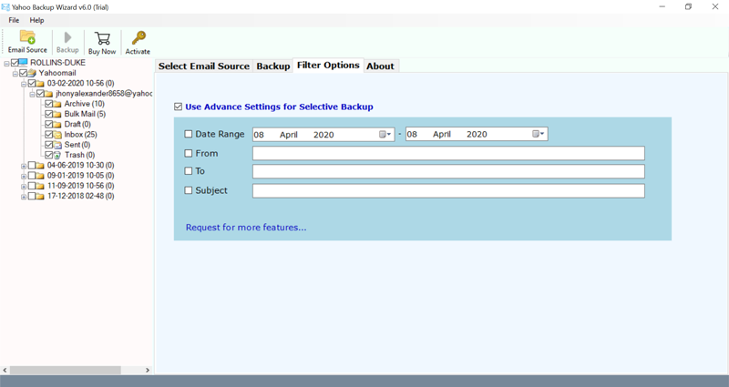This screenshot has width=729, height=387.
Task: Click the Subject text input field
Action: click(x=448, y=191)
